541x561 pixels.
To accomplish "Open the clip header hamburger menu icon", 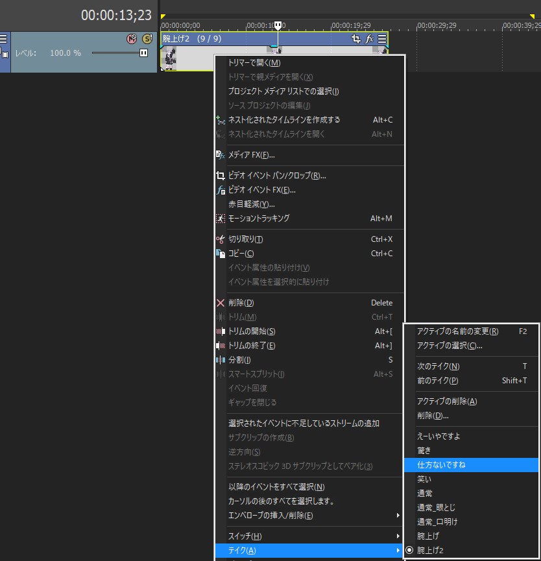I will [382, 39].
